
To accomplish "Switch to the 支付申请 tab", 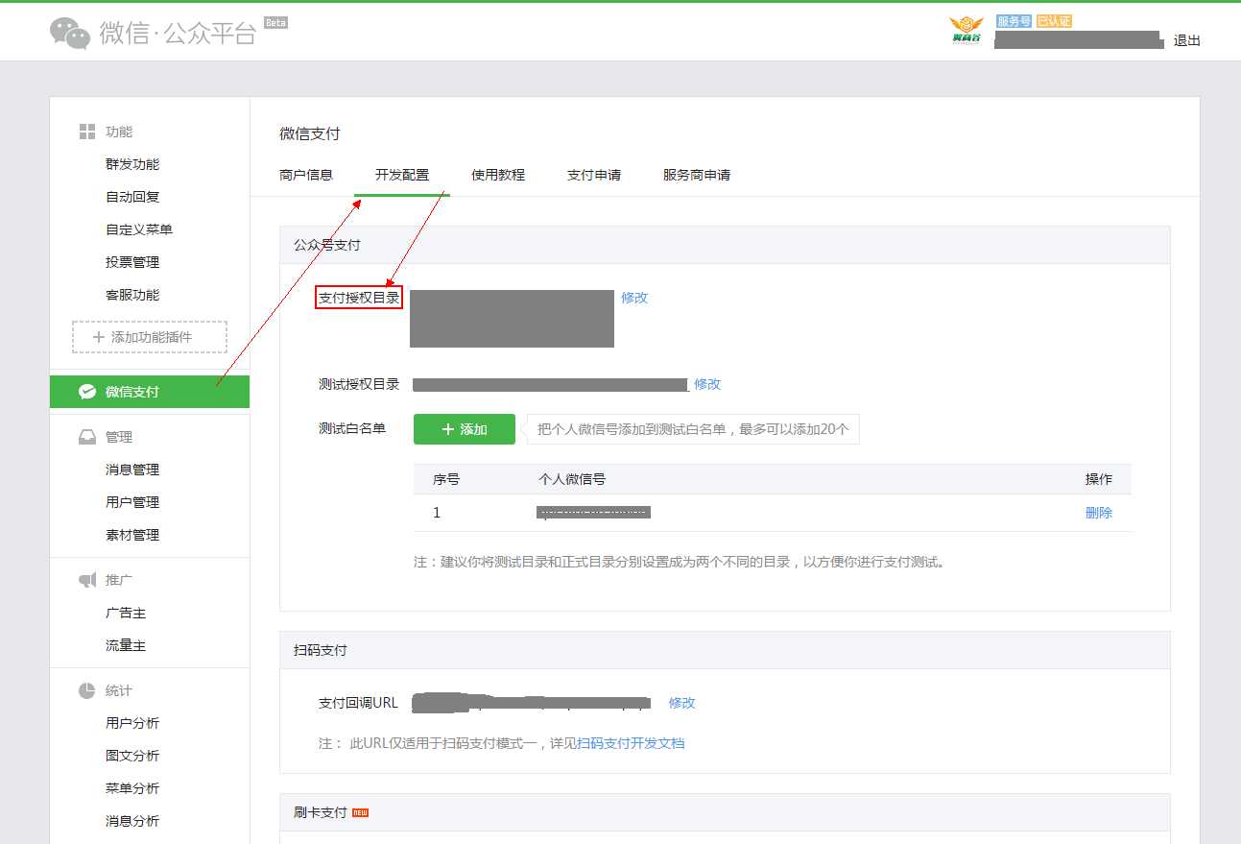I will [x=594, y=175].
